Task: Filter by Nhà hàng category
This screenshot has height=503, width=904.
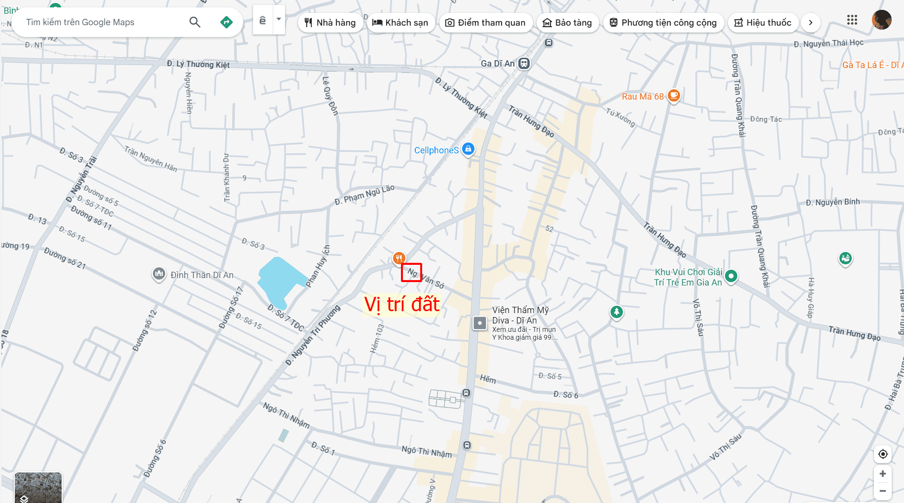Action: (330, 23)
